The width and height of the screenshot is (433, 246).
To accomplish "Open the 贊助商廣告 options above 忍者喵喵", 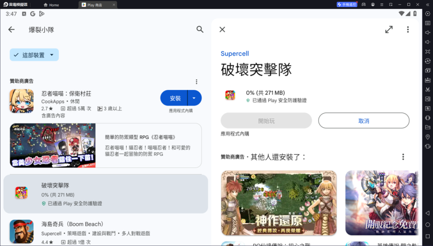I will coord(197,81).
